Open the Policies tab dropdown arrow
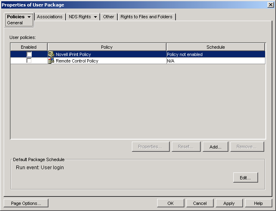The width and height of the screenshot is (276, 211). click(29, 17)
